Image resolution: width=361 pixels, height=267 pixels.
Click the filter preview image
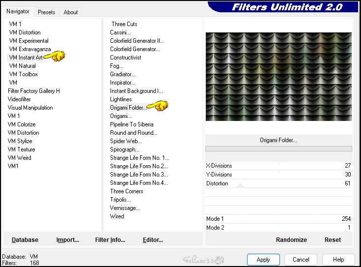click(278, 77)
